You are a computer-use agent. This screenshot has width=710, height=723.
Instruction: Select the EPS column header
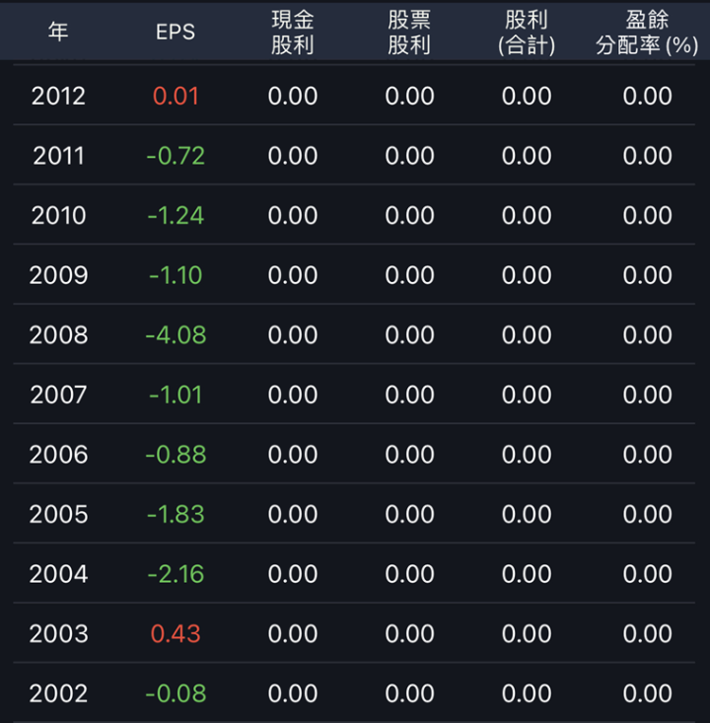(176, 32)
